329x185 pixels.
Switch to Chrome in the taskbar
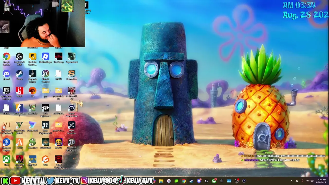(184, 181)
